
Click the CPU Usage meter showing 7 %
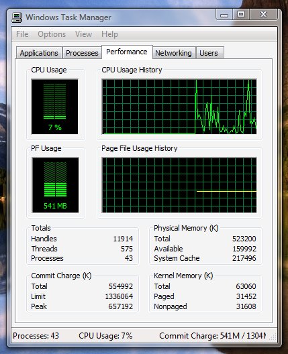(x=55, y=107)
